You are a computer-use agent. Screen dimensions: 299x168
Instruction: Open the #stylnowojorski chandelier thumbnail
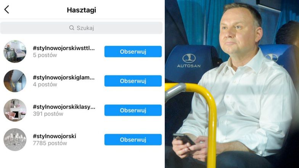[15, 139]
